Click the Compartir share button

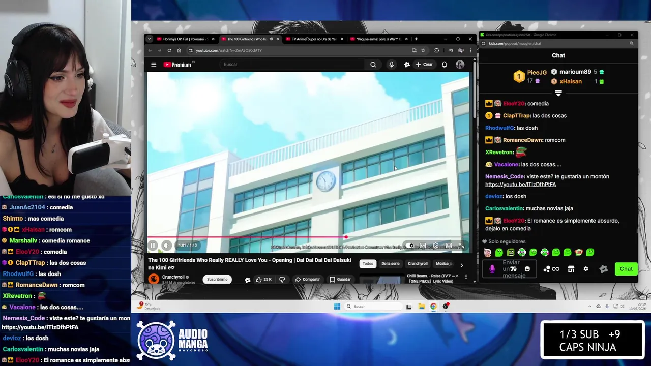pyautogui.click(x=307, y=279)
